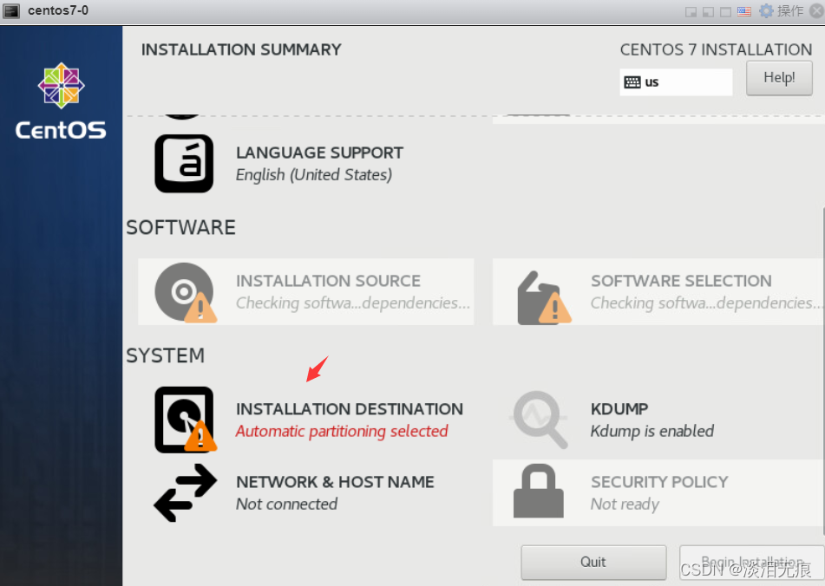The width and height of the screenshot is (825, 586).
Task: Click the CentOS logo in sidebar
Action: click(61, 101)
